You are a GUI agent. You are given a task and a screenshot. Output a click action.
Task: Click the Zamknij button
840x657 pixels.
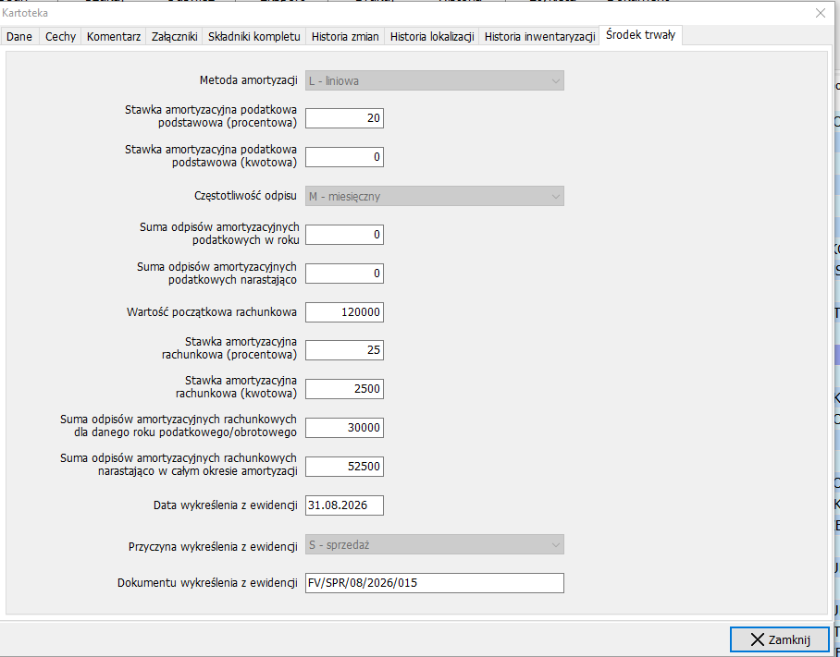pyautogui.click(x=780, y=639)
